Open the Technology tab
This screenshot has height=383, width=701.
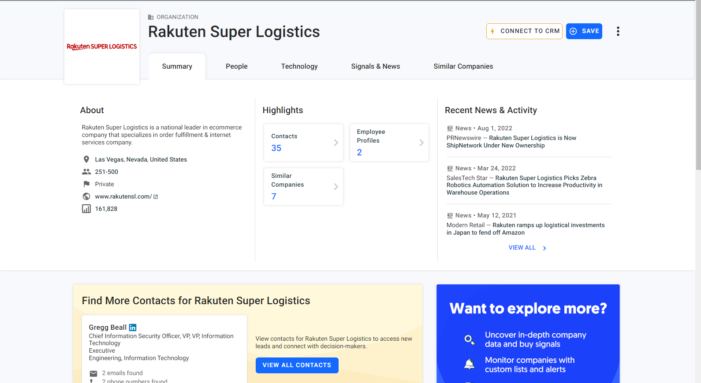coord(299,66)
